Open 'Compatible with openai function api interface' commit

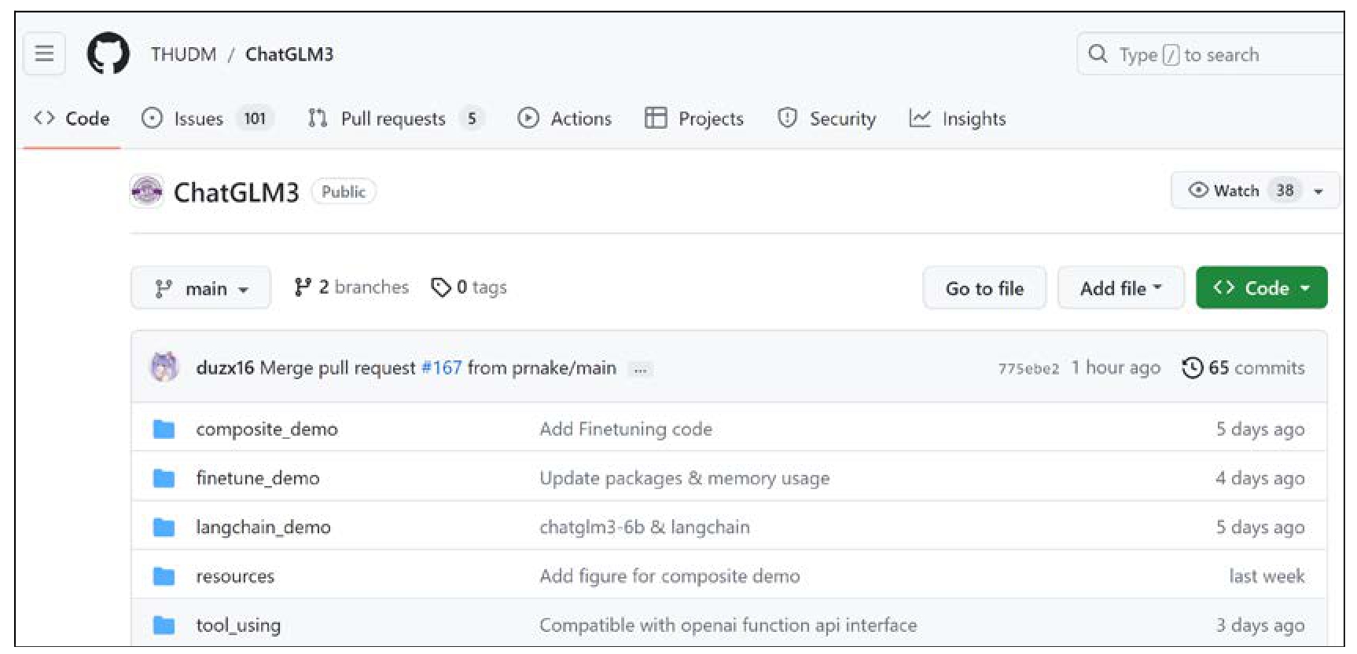728,625
